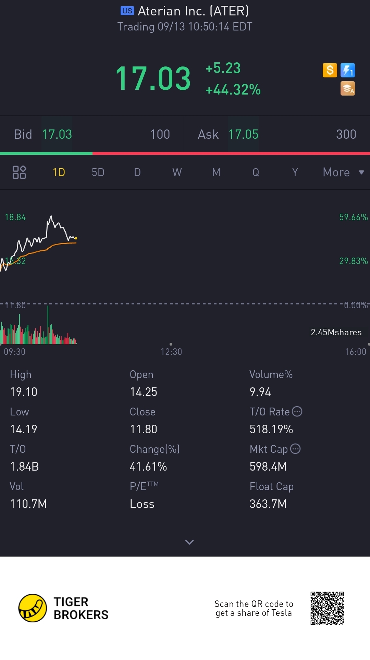Tap the info icon beside Mkt Cap
The height and width of the screenshot is (660, 370).
[295, 449]
